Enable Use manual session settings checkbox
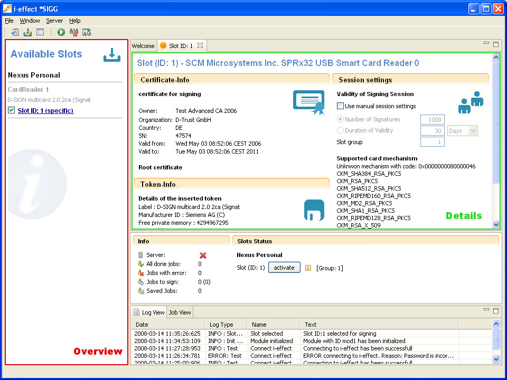 pos(341,106)
